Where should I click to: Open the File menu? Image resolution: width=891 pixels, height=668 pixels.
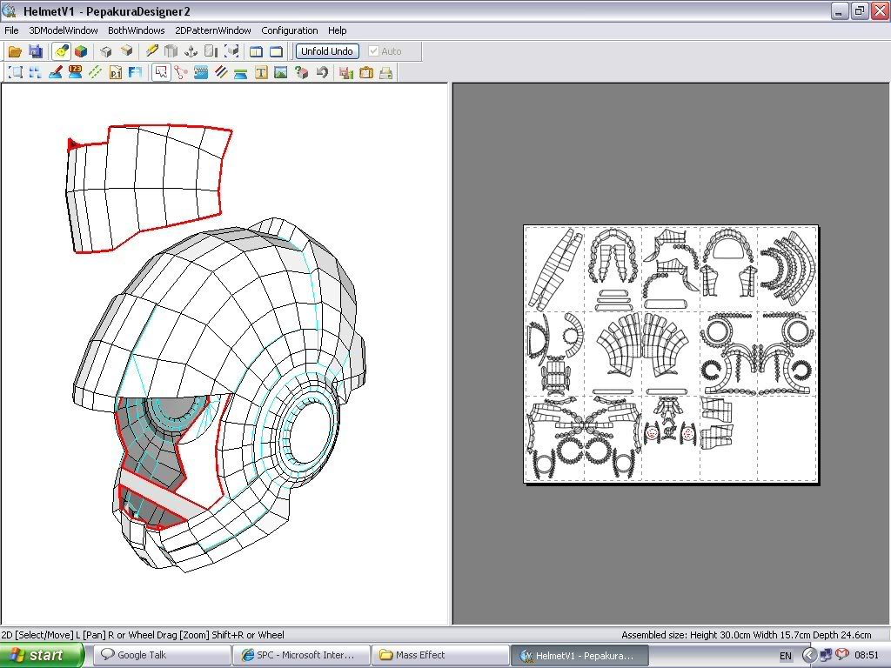point(11,30)
